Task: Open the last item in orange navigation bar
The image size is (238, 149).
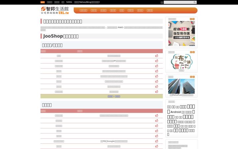Action: [x=150, y=10]
